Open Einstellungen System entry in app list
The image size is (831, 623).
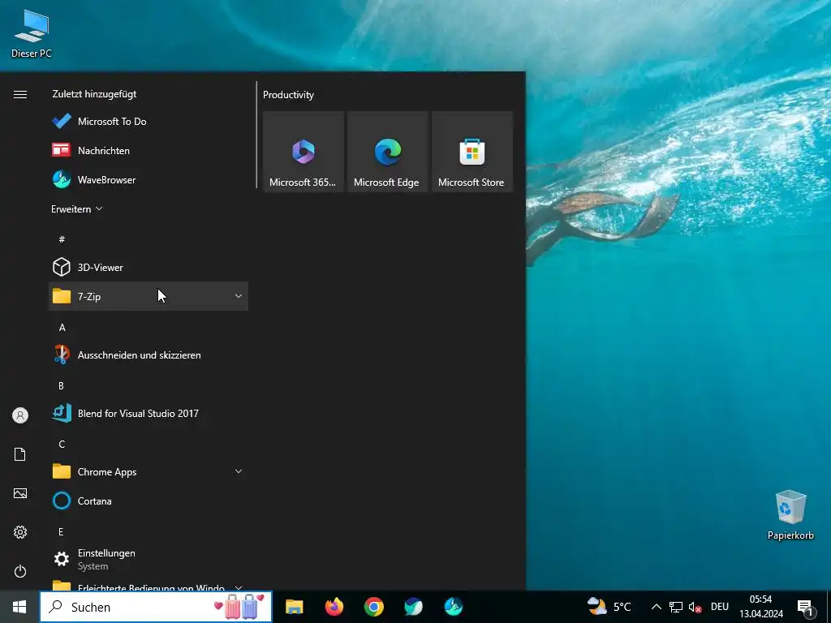point(149,559)
